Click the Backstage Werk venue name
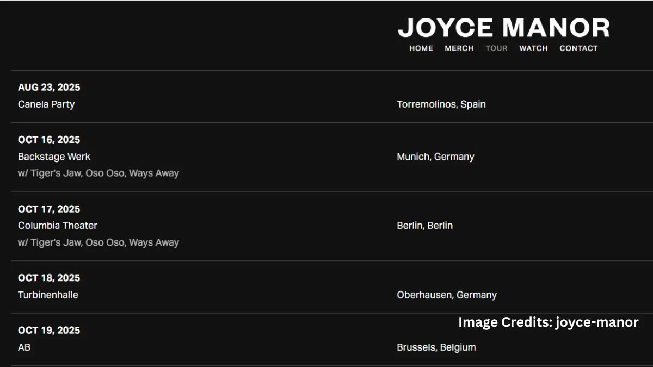Viewport: 653px width, 367px height. pyautogui.click(x=54, y=157)
